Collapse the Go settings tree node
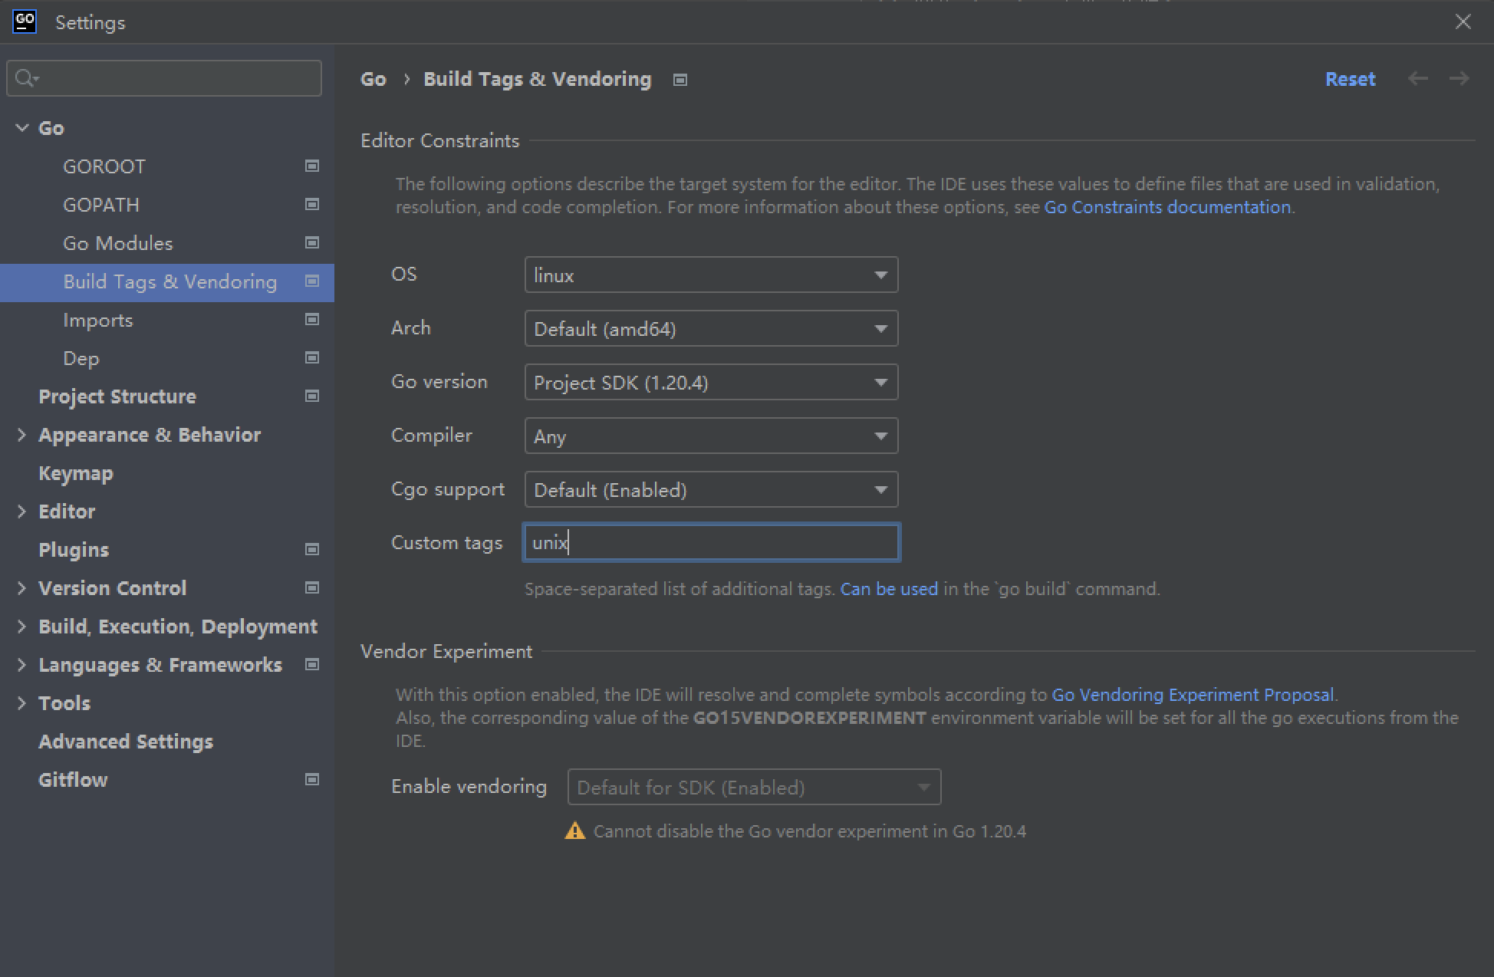The image size is (1494, 977). point(22,128)
